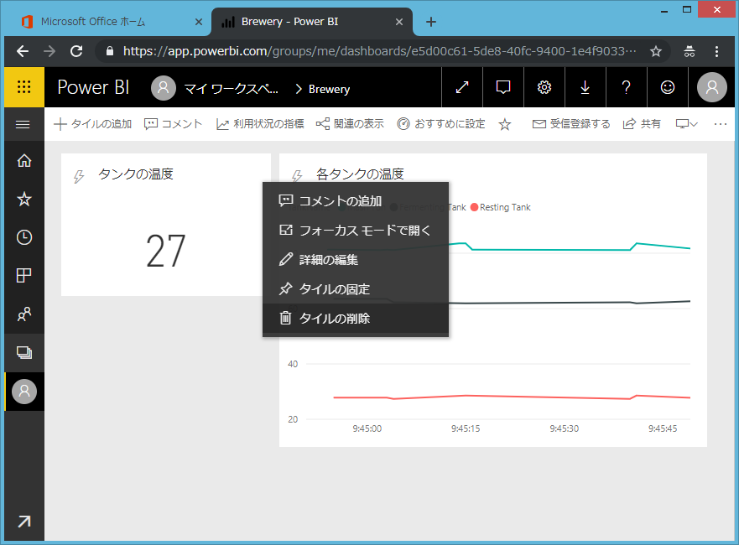The image size is (739, 545).
Task: Click the 9:45:15 axis label
Action: [x=466, y=428]
